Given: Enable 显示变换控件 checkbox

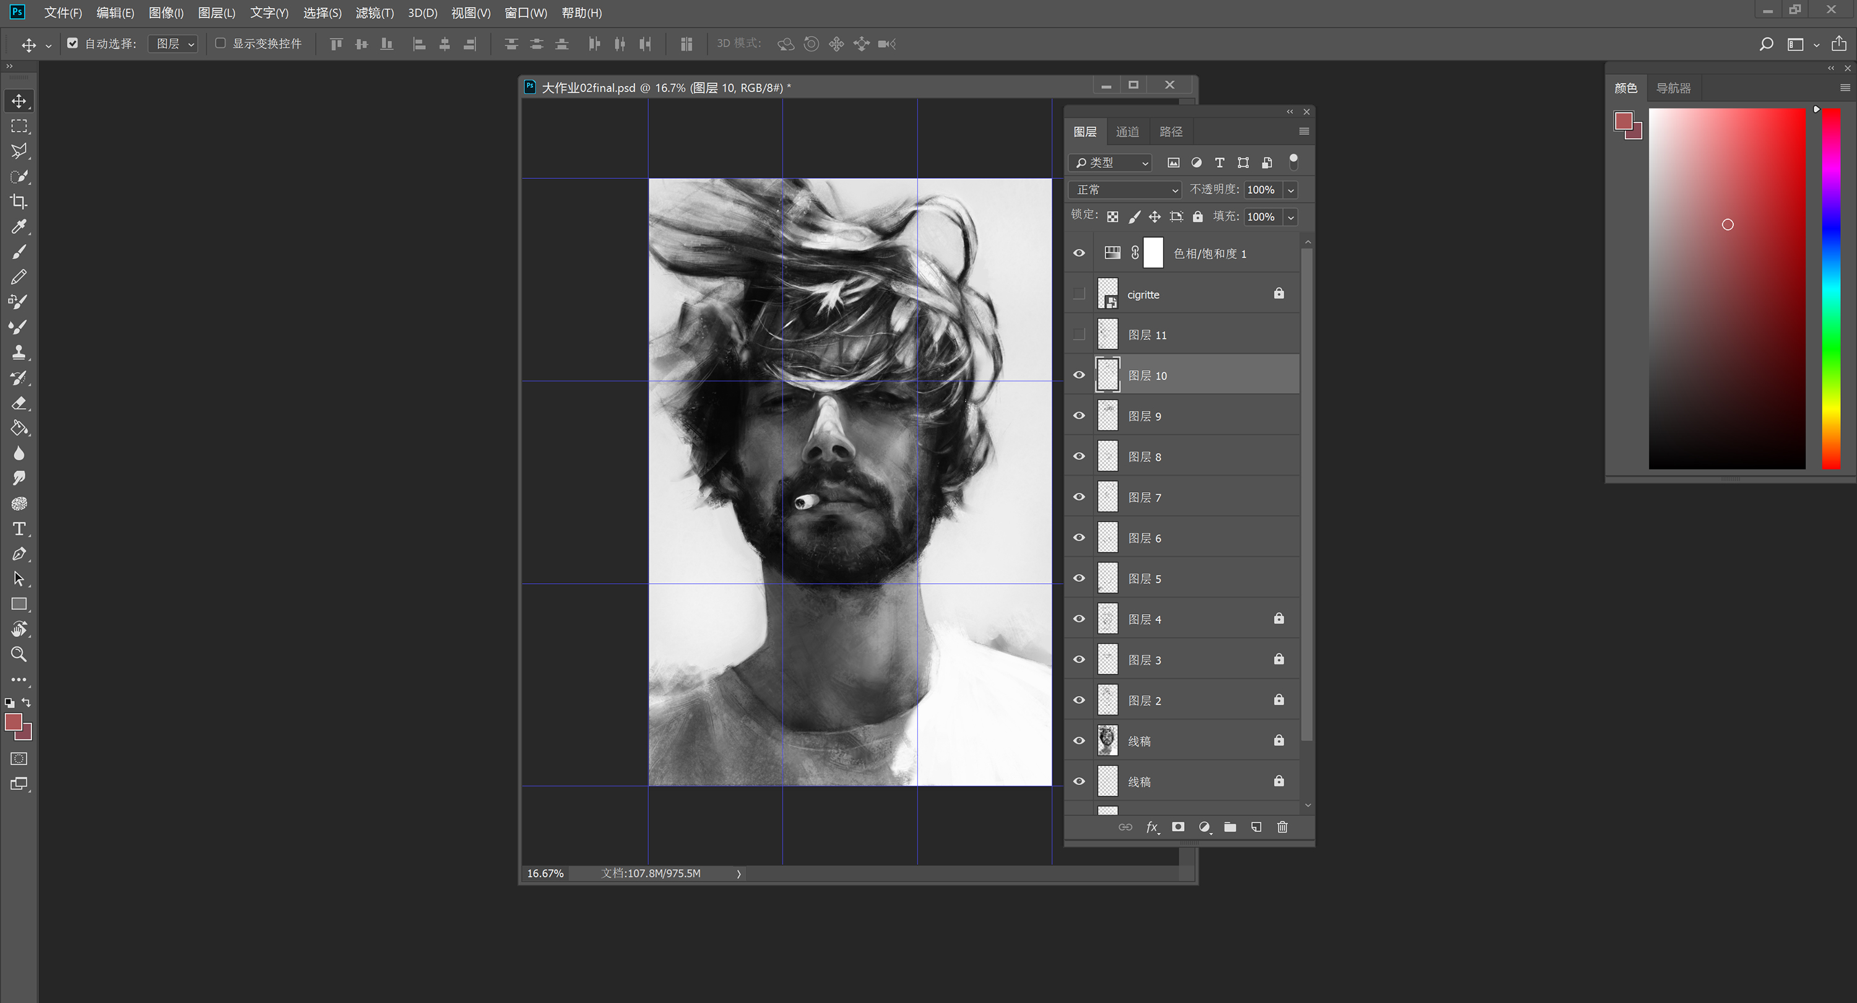Looking at the screenshot, I should pyautogui.click(x=220, y=43).
